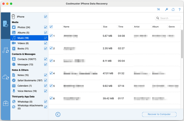
Task: Sort by the Name column header
Action: point(67,27)
